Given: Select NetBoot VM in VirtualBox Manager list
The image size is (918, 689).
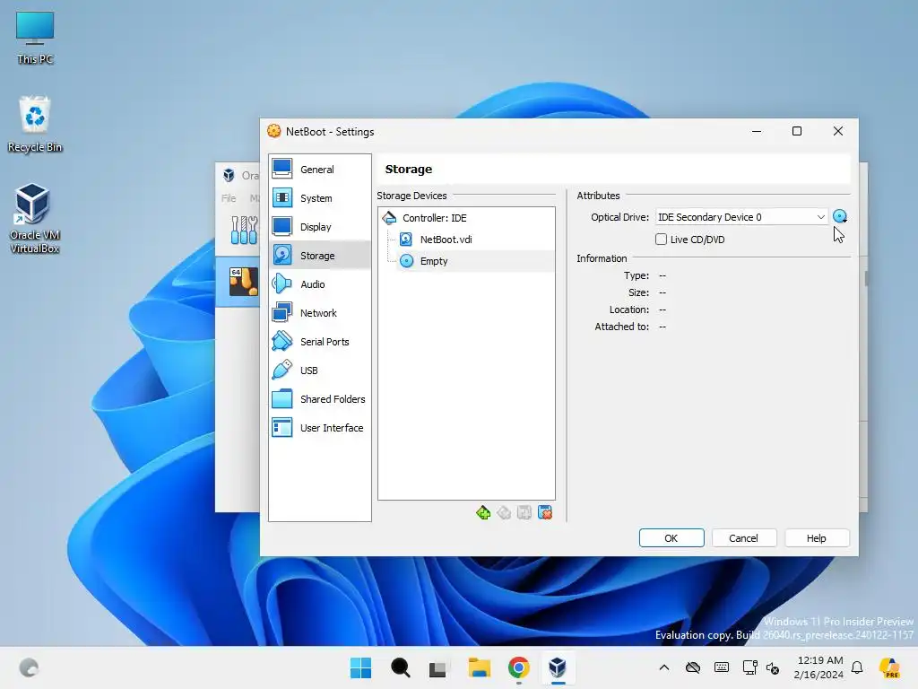Looking at the screenshot, I should (x=238, y=282).
